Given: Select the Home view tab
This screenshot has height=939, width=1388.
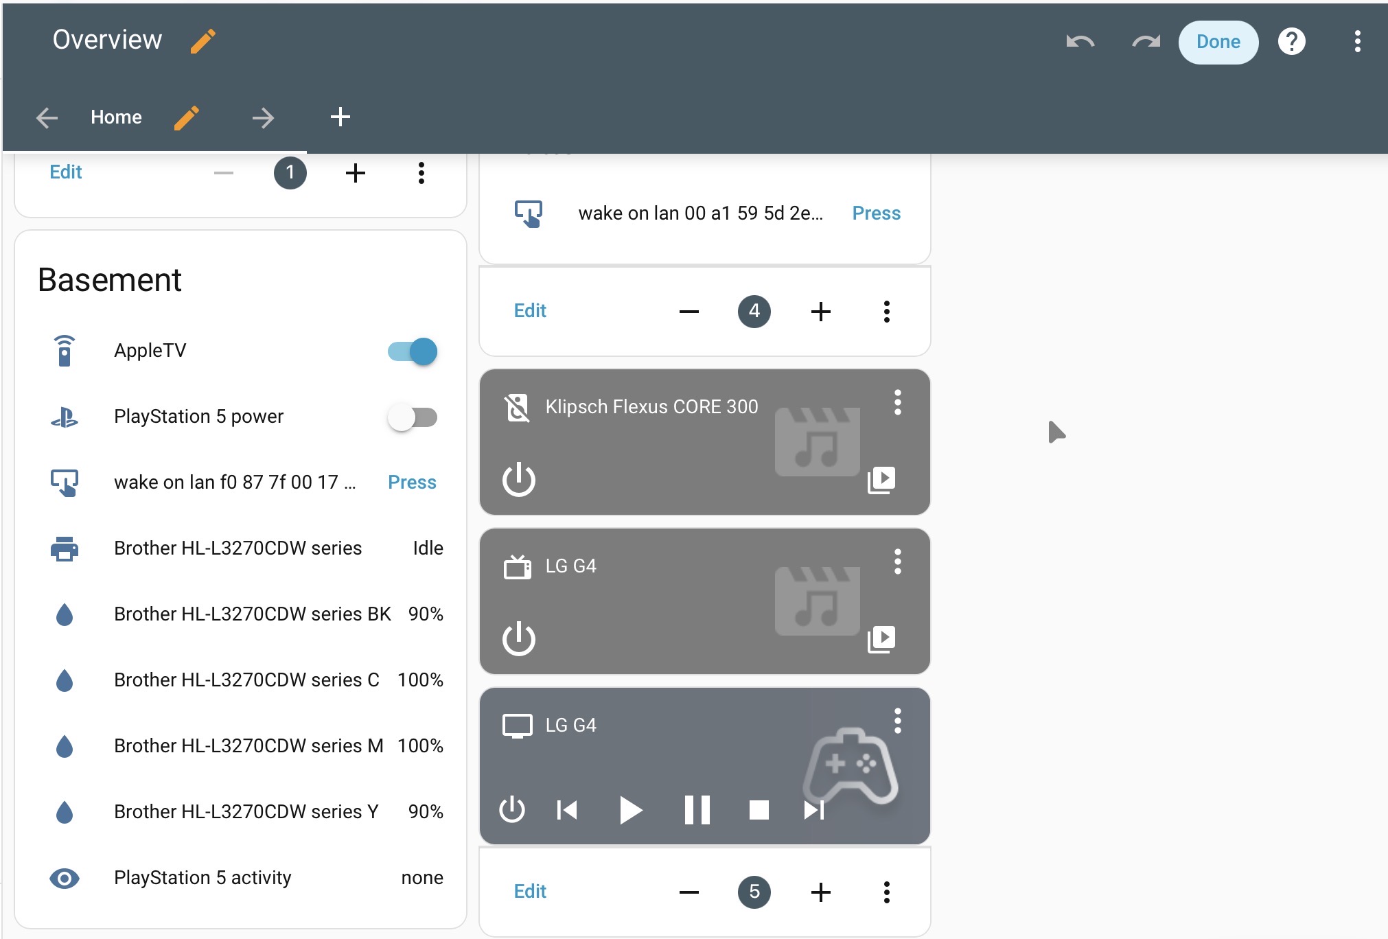Looking at the screenshot, I should 116,117.
